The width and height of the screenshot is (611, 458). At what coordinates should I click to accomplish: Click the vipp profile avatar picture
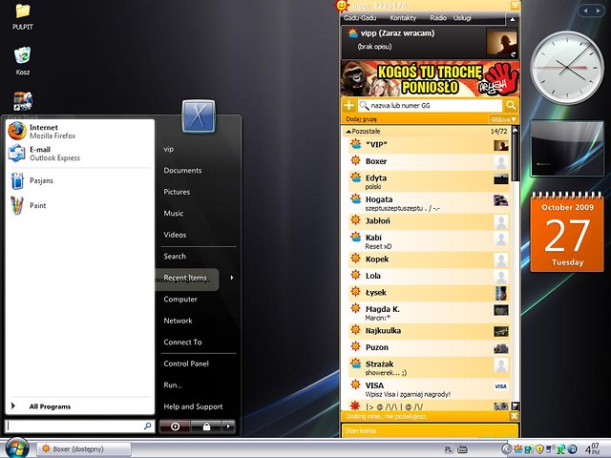(502, 44)
